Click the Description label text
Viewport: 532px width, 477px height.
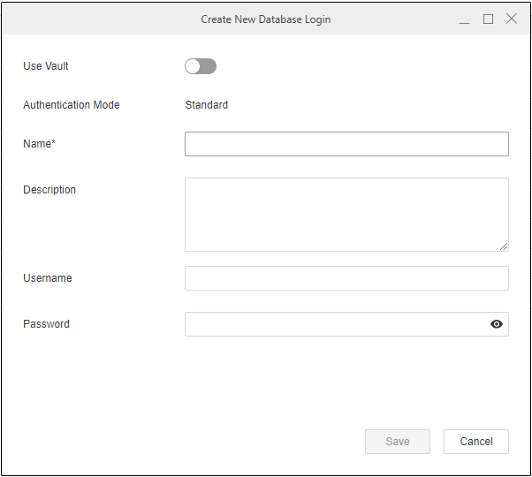tap(49, 190)
